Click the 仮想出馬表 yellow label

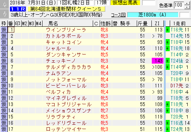(125, 3)
